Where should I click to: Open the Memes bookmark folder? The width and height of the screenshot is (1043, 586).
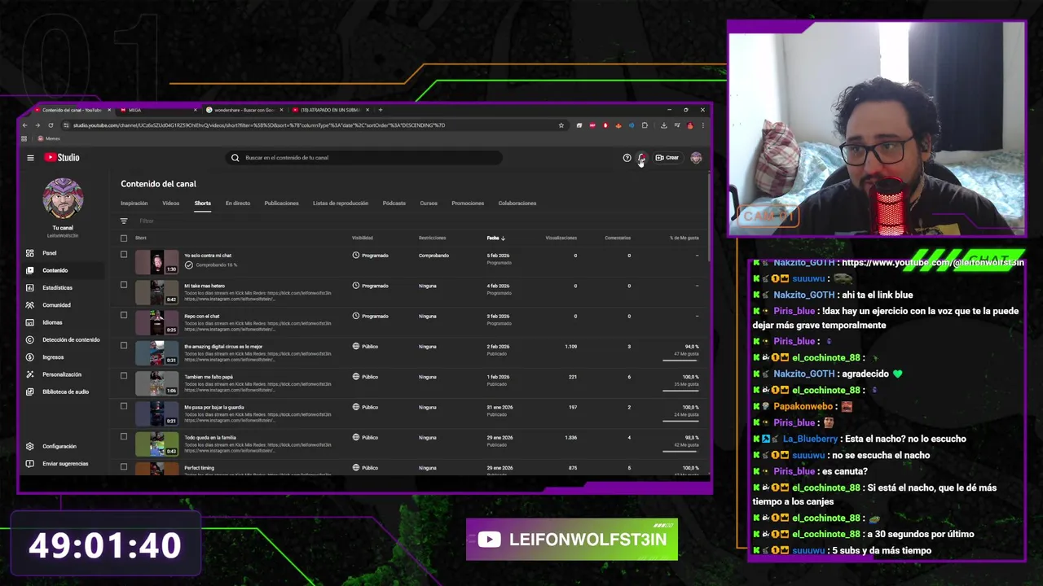(49, 138)
